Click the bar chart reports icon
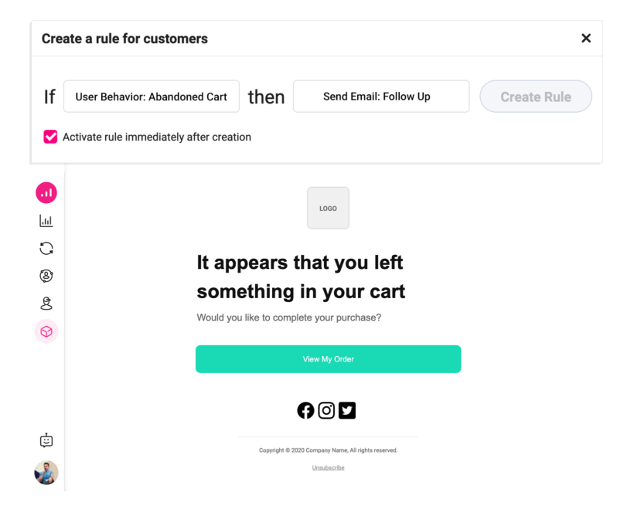The image size is (634, 516). click(x=46, y=221)
